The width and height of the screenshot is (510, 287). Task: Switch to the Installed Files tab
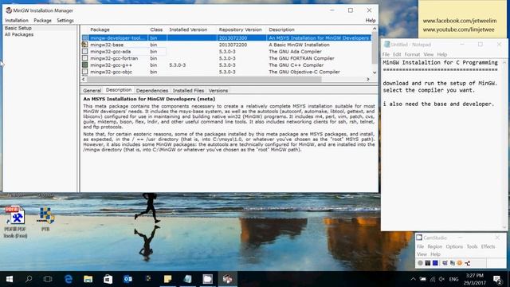click(188, 90)
